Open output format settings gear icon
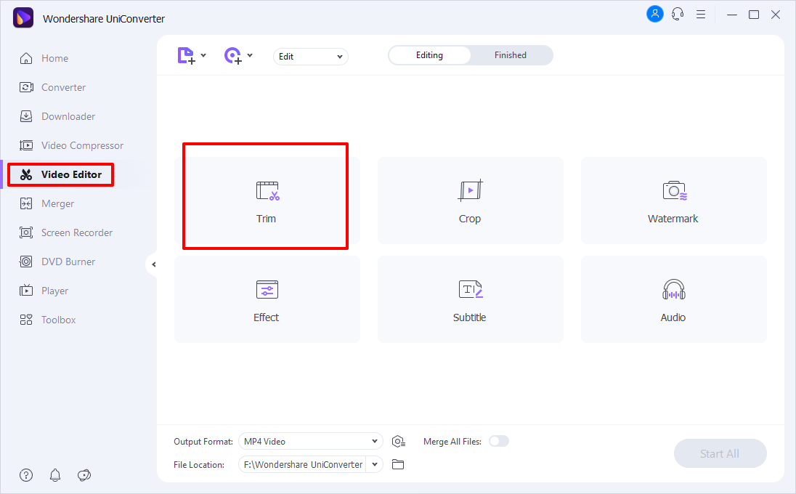The width and height of the screenshot is (796, 494). pos(399,442)
